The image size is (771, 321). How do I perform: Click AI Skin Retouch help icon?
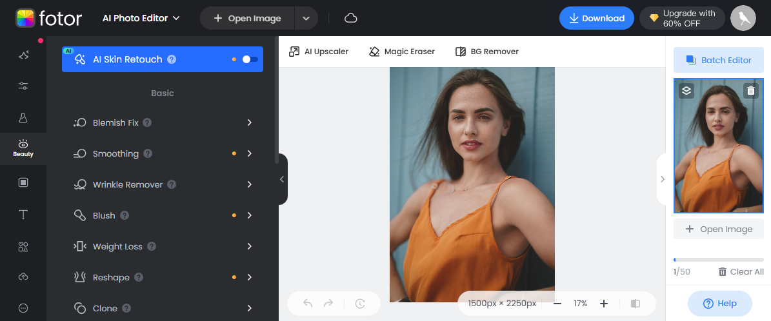coord(172,59)
